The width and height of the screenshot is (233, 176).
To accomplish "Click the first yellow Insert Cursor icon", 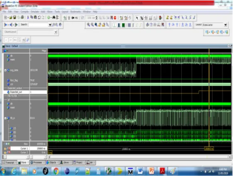I will point(167,17).
